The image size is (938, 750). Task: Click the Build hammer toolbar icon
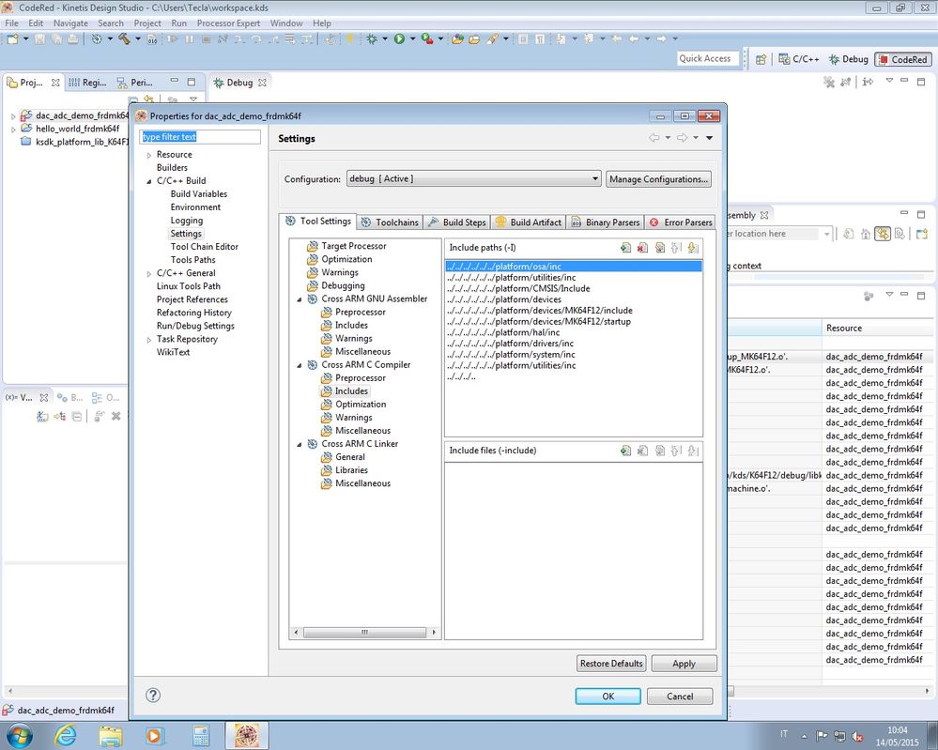coord(124,38)
